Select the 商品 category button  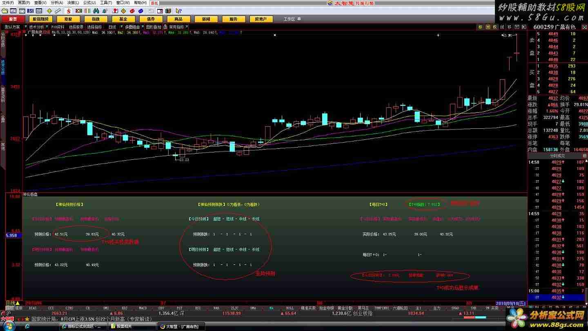[178, 19]
